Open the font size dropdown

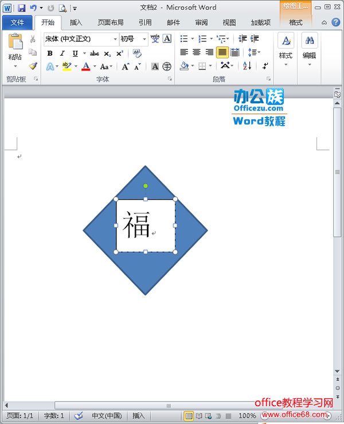144,39
